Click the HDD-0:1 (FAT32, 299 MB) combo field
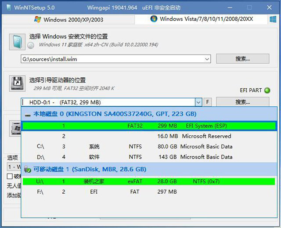The width and height of the screenshot is (281, 228). [x=108, y=102]
